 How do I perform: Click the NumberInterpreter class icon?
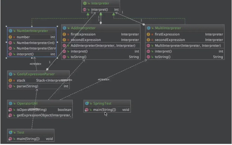coord(10,31)
